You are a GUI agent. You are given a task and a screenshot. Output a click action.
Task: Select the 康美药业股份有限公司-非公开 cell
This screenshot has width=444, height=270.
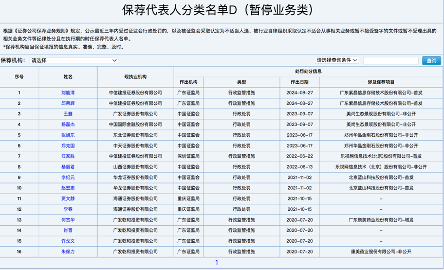click(381, 251)
